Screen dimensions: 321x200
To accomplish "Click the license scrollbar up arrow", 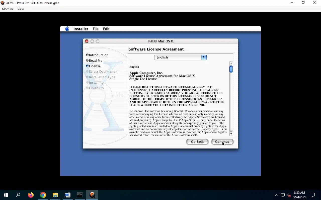I will tap(231, 63).
